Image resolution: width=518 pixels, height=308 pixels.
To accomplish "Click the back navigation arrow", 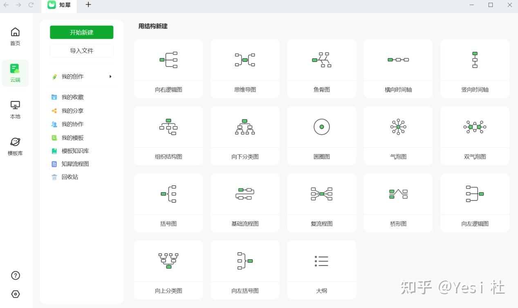I will (6, 5).
